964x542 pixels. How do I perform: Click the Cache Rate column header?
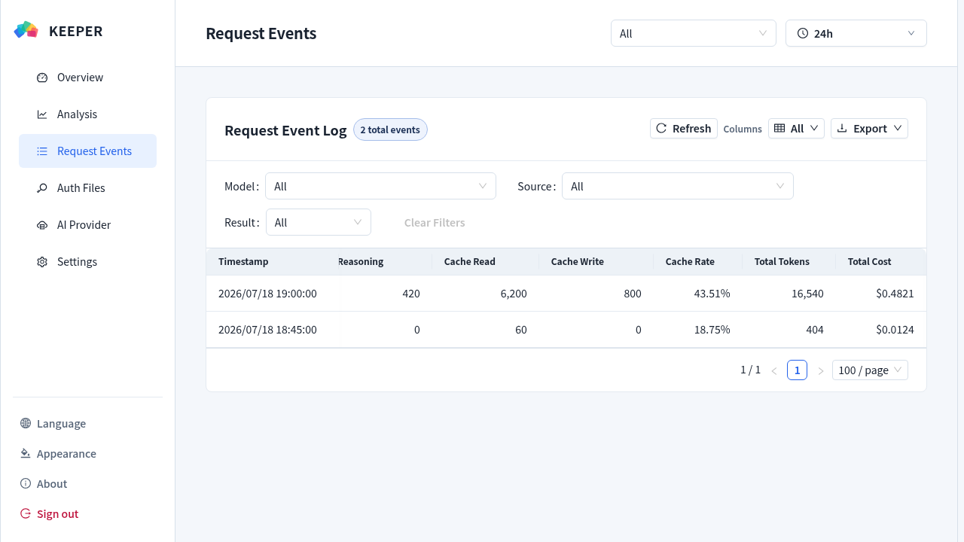point(690,262)
